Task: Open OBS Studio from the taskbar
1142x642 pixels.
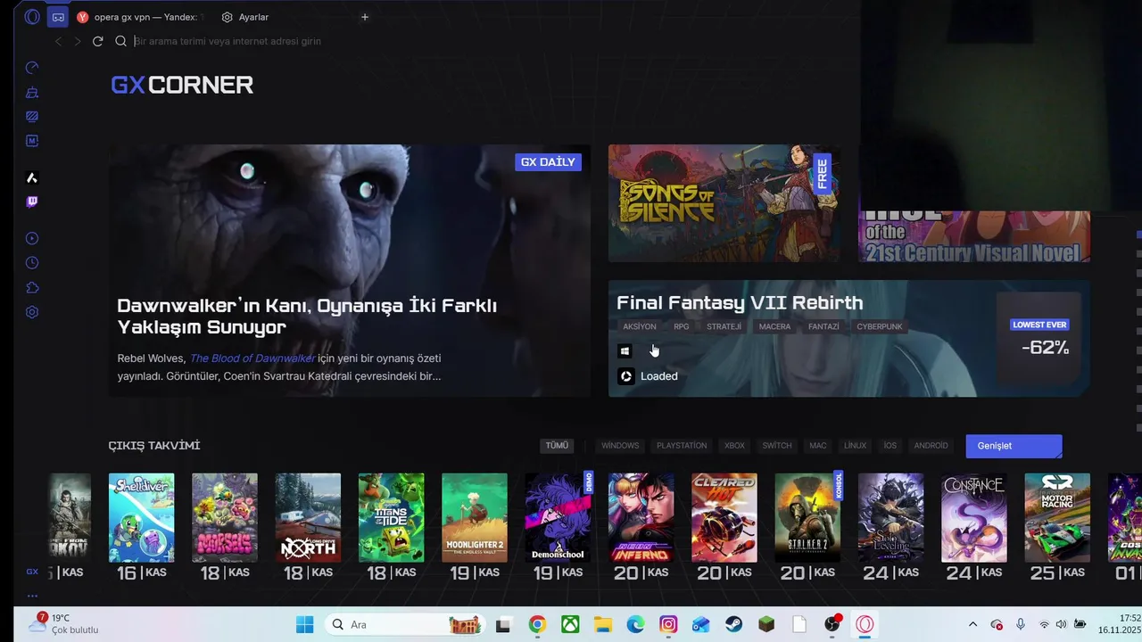Action: click(832, 624)
